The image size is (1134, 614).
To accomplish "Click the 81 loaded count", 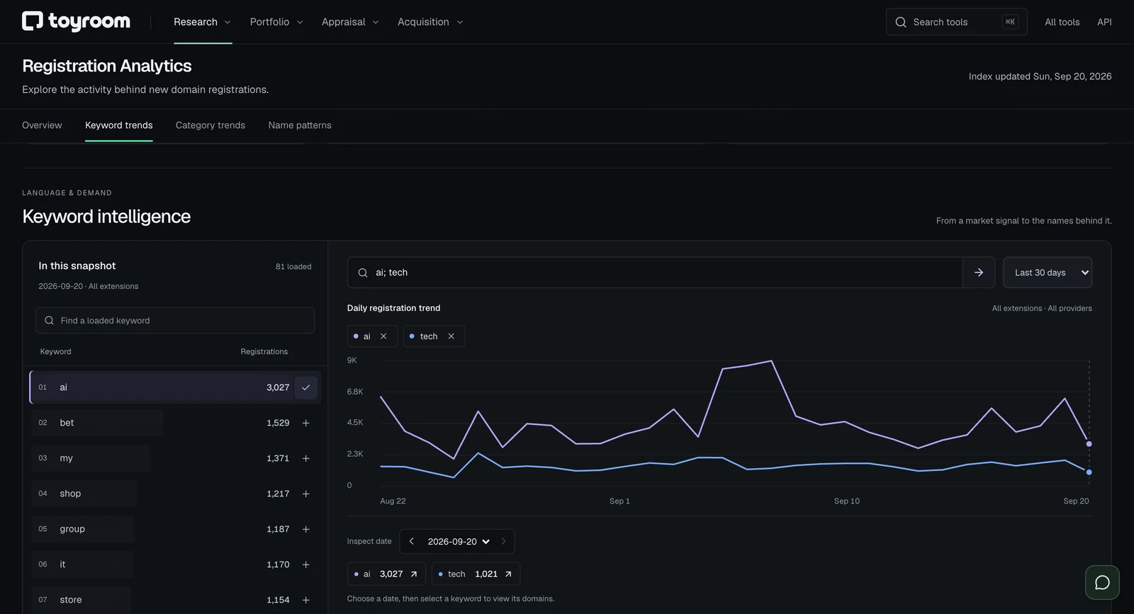I will tap(293, 267).
